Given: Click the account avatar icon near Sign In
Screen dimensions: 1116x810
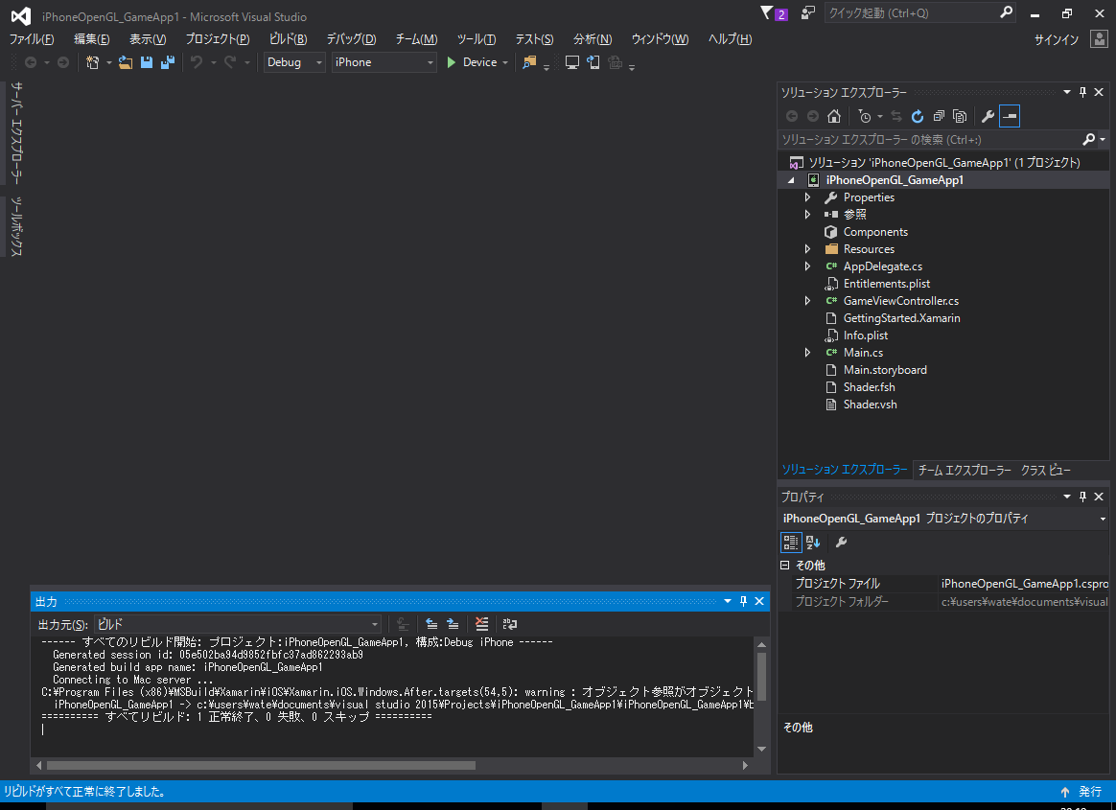Looking at the screenshot, I should pyautogui.click(x=1099, y=39).
